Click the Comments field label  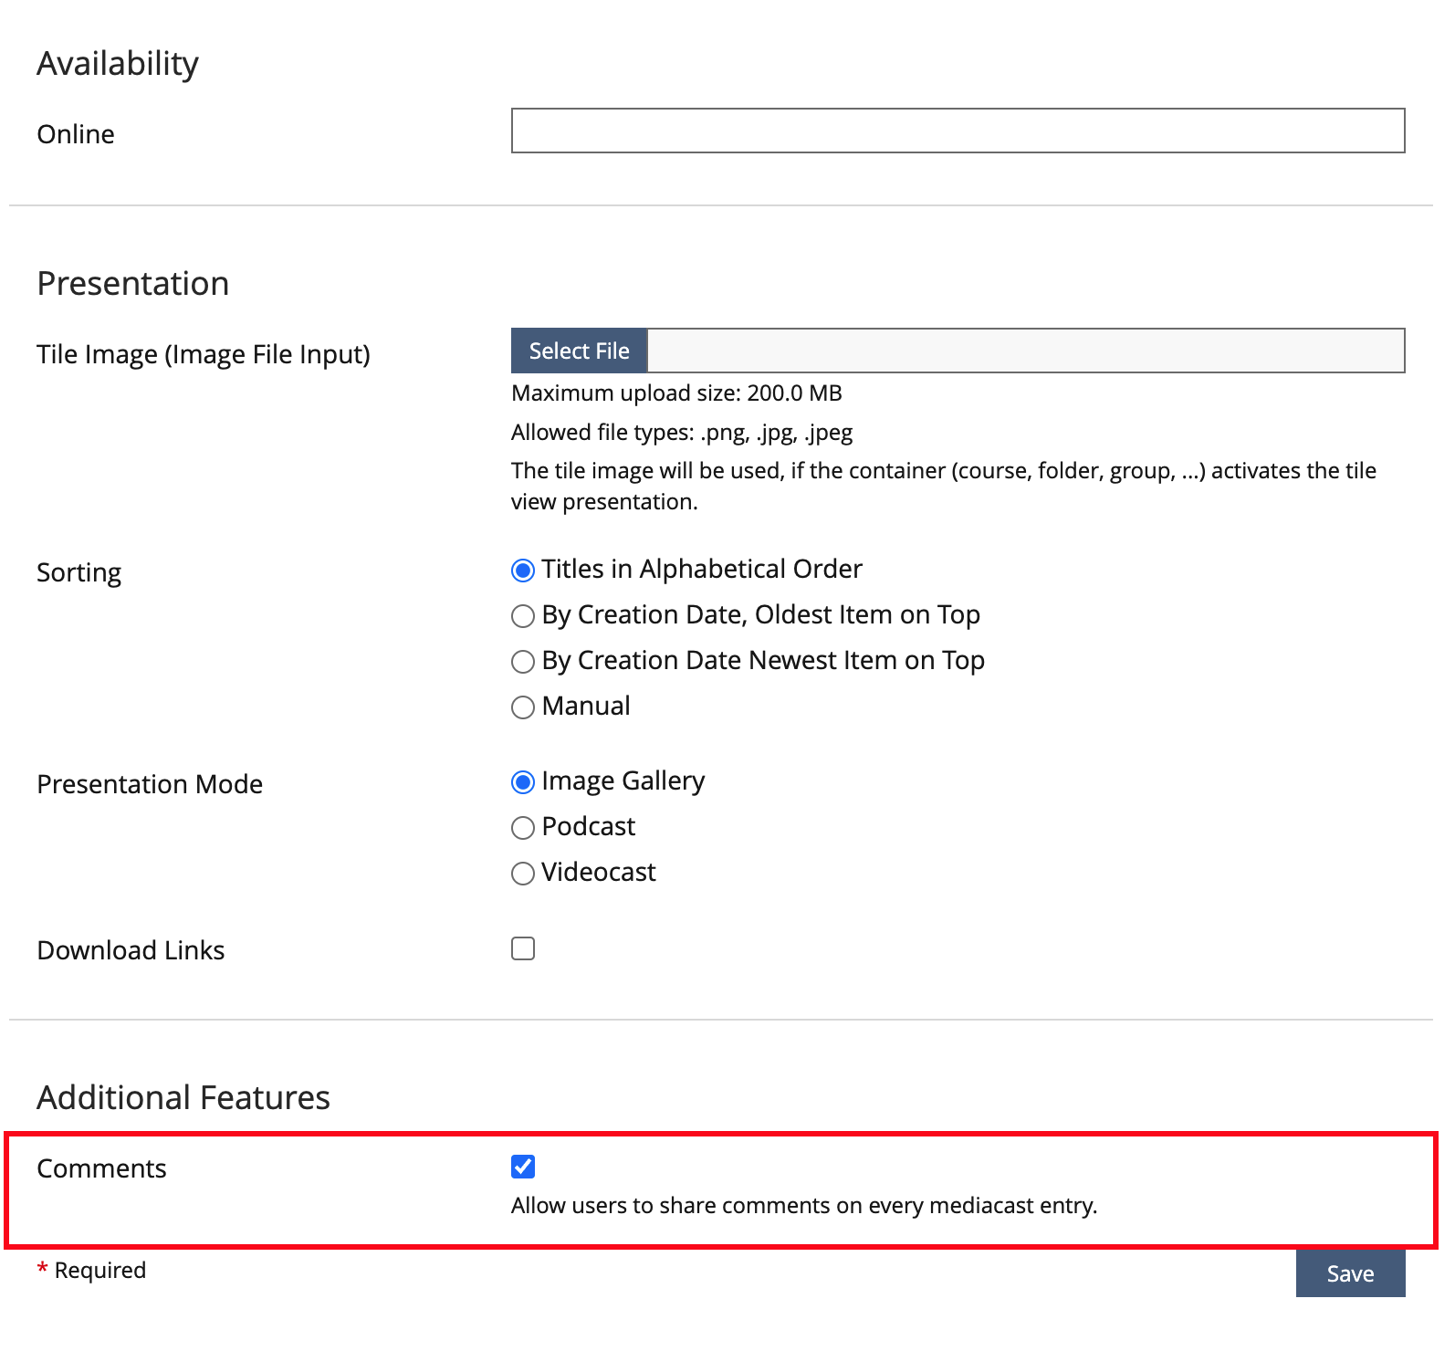[101, 1168]
